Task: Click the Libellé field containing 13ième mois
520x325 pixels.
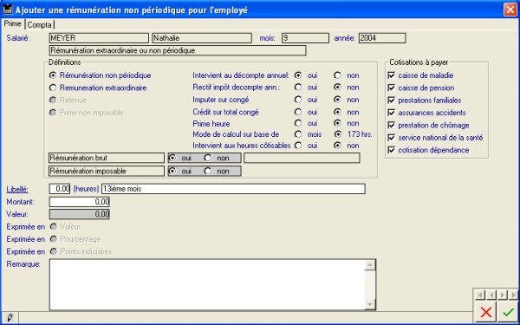Action: click(233, 189)
